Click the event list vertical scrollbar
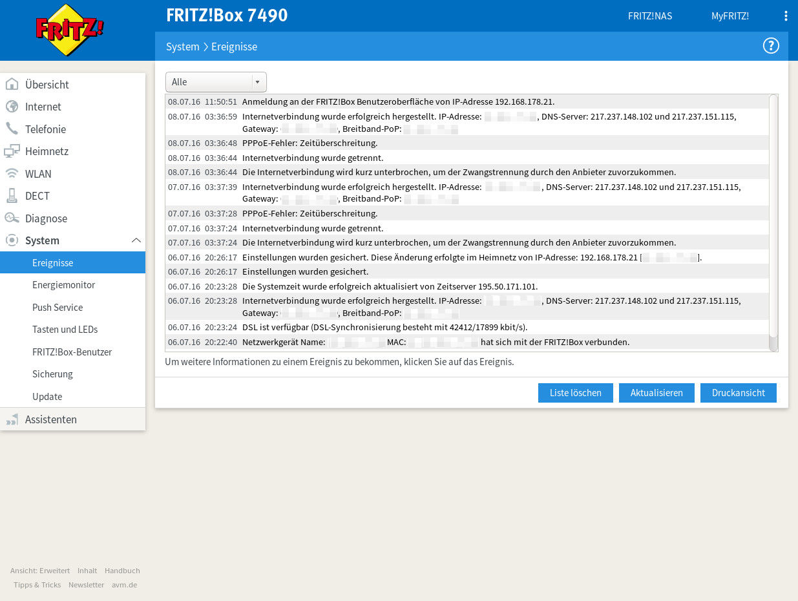Screen dimensions: 798x601 coord(773,220)
